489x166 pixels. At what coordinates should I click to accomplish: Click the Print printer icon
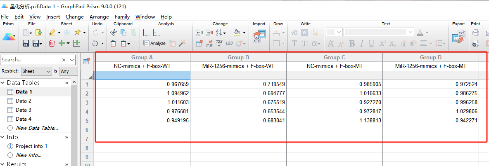pos(476,32)
